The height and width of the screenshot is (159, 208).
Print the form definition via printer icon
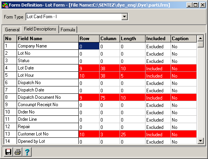click(x=18, y=152)
